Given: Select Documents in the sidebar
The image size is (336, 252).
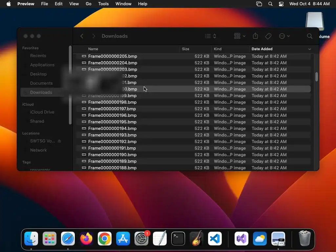Looking at the screenshot, I should [x=41, y=83].
